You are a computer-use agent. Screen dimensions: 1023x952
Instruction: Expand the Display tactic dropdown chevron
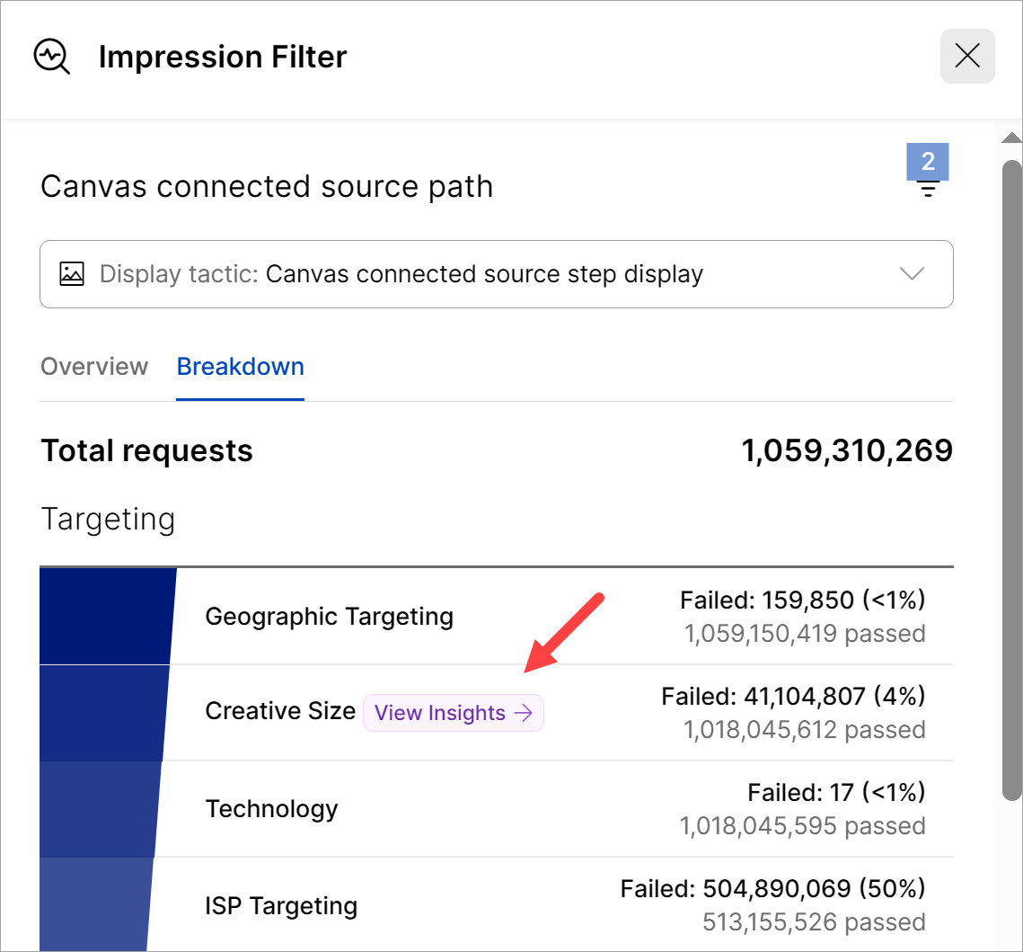(x=912, y=274)
